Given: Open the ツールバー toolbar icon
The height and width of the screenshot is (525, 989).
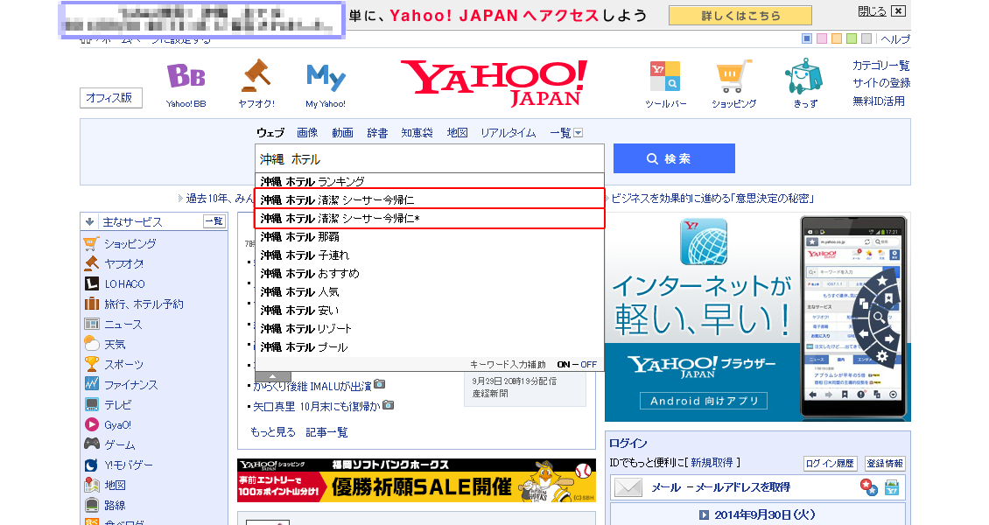Looking at the screenshot, I should (x=665, y=76).
